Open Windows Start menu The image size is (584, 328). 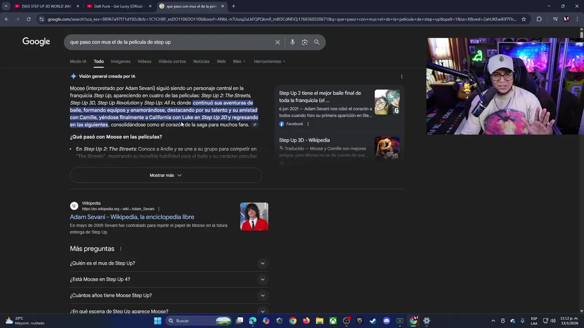click(157, 321)
